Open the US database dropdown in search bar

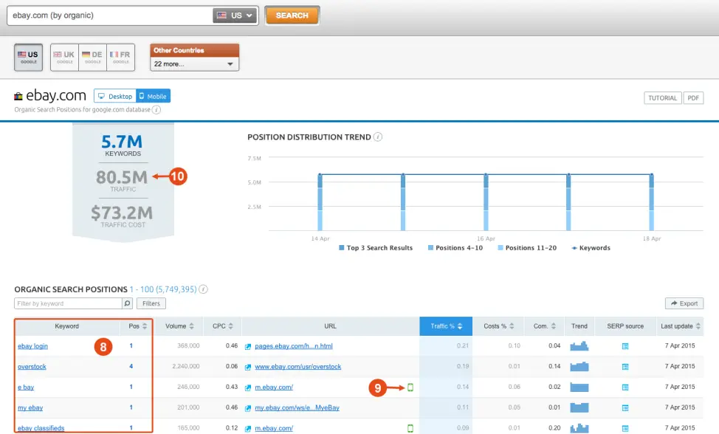235,15
